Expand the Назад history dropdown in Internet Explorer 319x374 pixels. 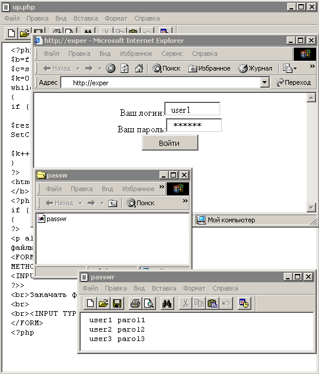point(78,69)
